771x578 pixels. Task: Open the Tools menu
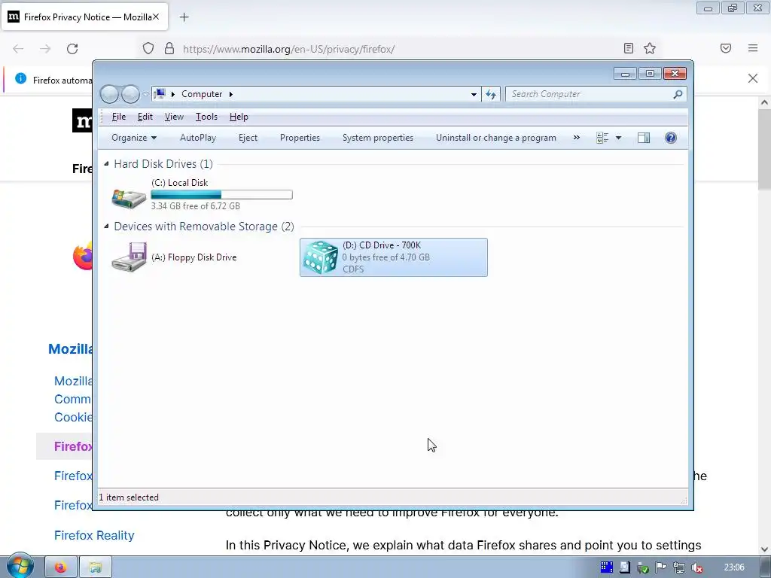206,117
